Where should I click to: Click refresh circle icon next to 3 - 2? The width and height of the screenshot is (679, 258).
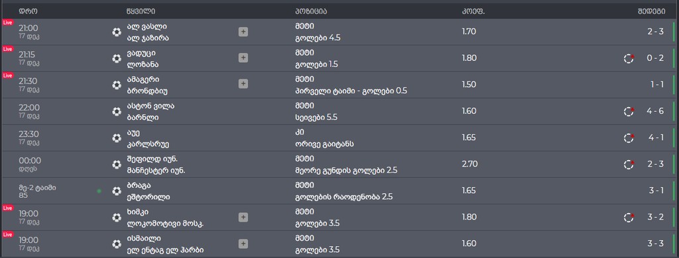point(629,218)
